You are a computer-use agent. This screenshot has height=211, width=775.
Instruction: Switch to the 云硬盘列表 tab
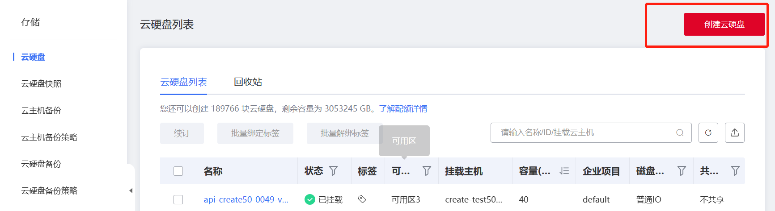pos(183,82)
